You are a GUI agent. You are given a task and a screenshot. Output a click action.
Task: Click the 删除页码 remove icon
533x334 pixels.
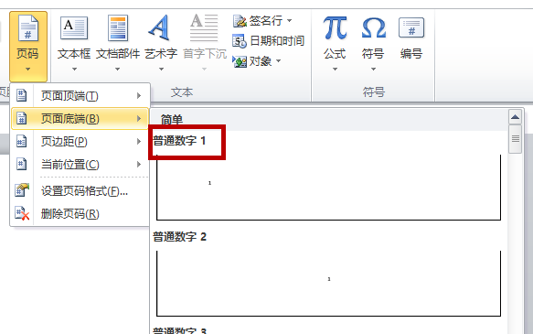click(22, 213)
